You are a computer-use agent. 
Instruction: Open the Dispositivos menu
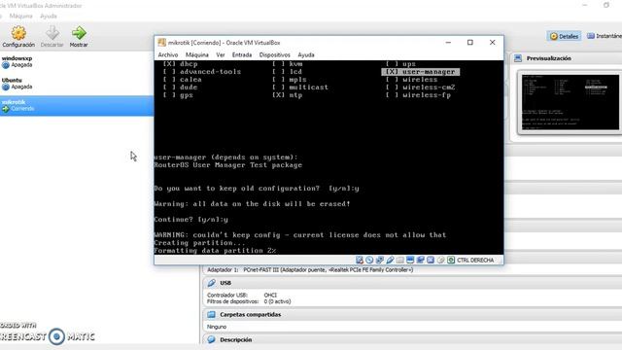pyautogui.click(x=274, y=54)
